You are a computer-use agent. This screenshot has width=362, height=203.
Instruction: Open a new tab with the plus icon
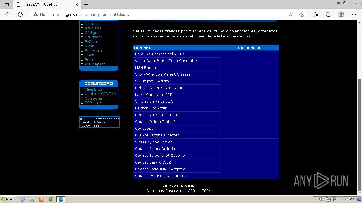[x=86, y=5]
